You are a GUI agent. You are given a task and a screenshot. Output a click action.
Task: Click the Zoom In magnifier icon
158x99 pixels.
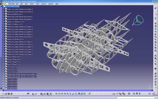coord(67,94)
